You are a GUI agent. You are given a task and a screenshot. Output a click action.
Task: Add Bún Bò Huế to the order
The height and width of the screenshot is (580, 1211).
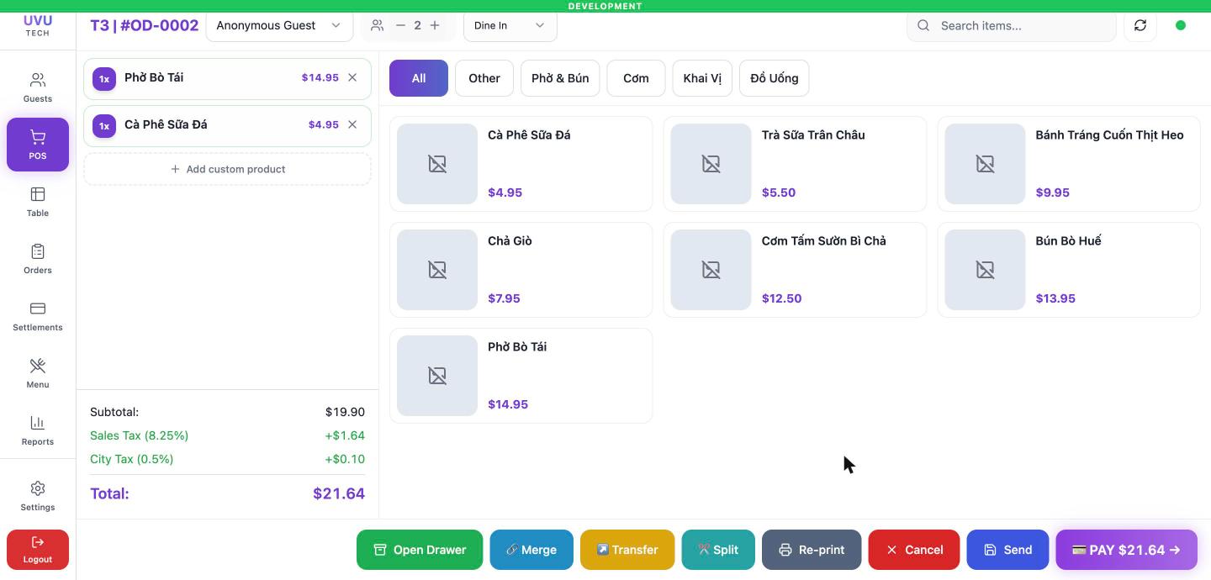click(1069, 270)
